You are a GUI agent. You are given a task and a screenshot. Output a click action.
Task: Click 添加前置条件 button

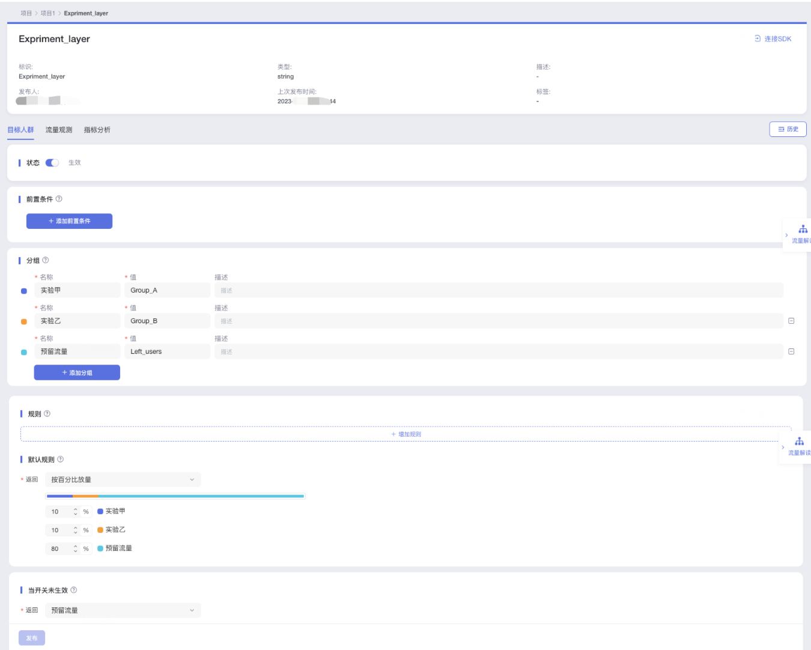click(x=69, y=221)
